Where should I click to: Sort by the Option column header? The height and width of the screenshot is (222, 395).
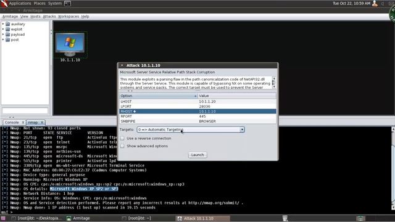[159, 96]
